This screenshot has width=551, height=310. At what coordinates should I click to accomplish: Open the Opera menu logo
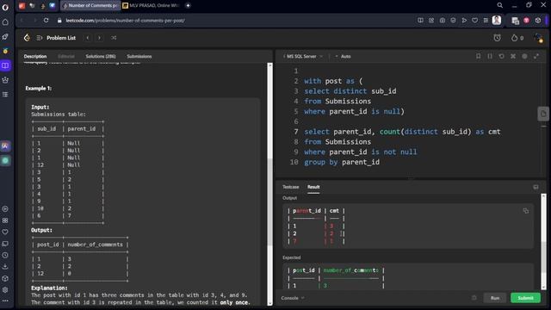coord(5,7)
